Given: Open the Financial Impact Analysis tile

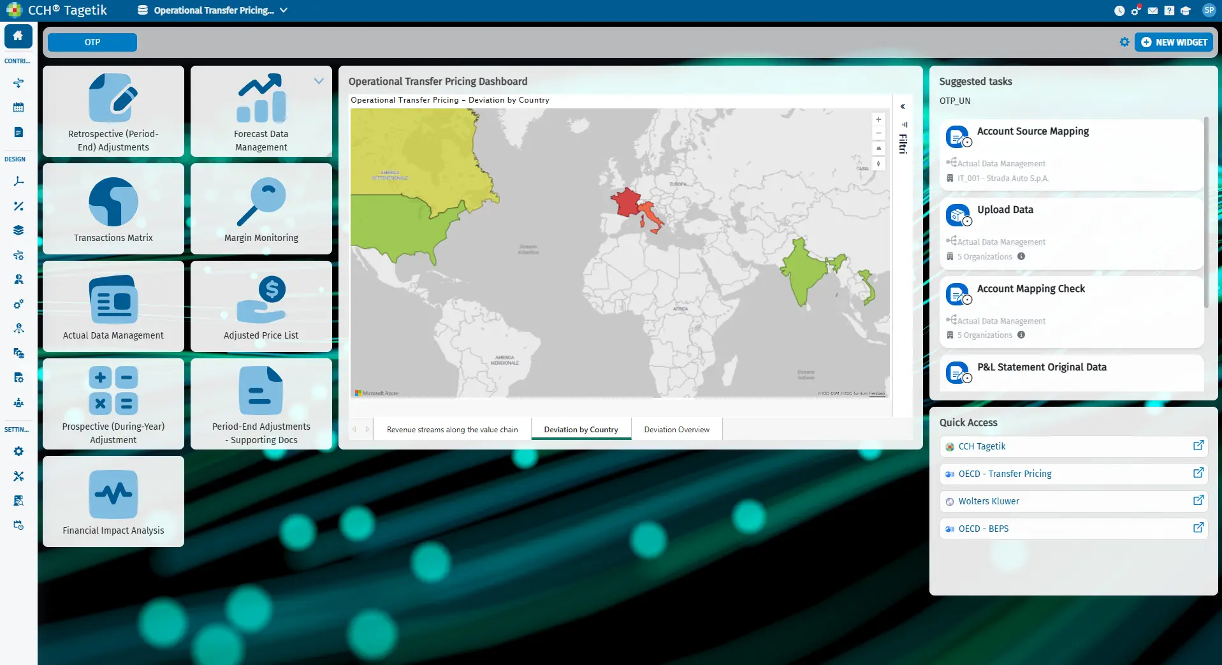Looking at the screenshot, I should (x=113, y=501).
